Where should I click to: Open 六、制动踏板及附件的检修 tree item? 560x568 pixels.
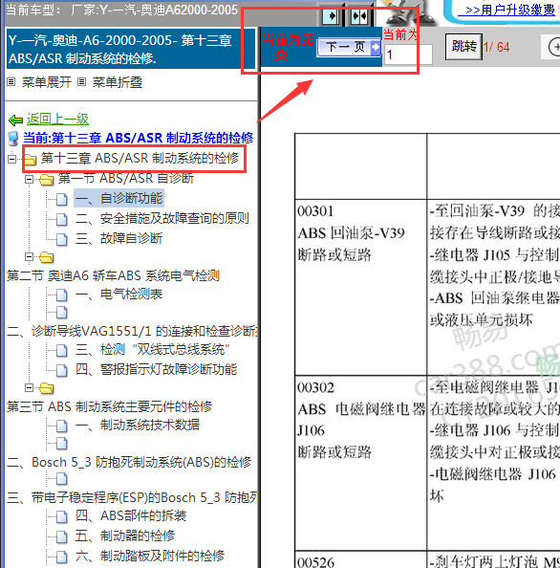tap(150, 556)
